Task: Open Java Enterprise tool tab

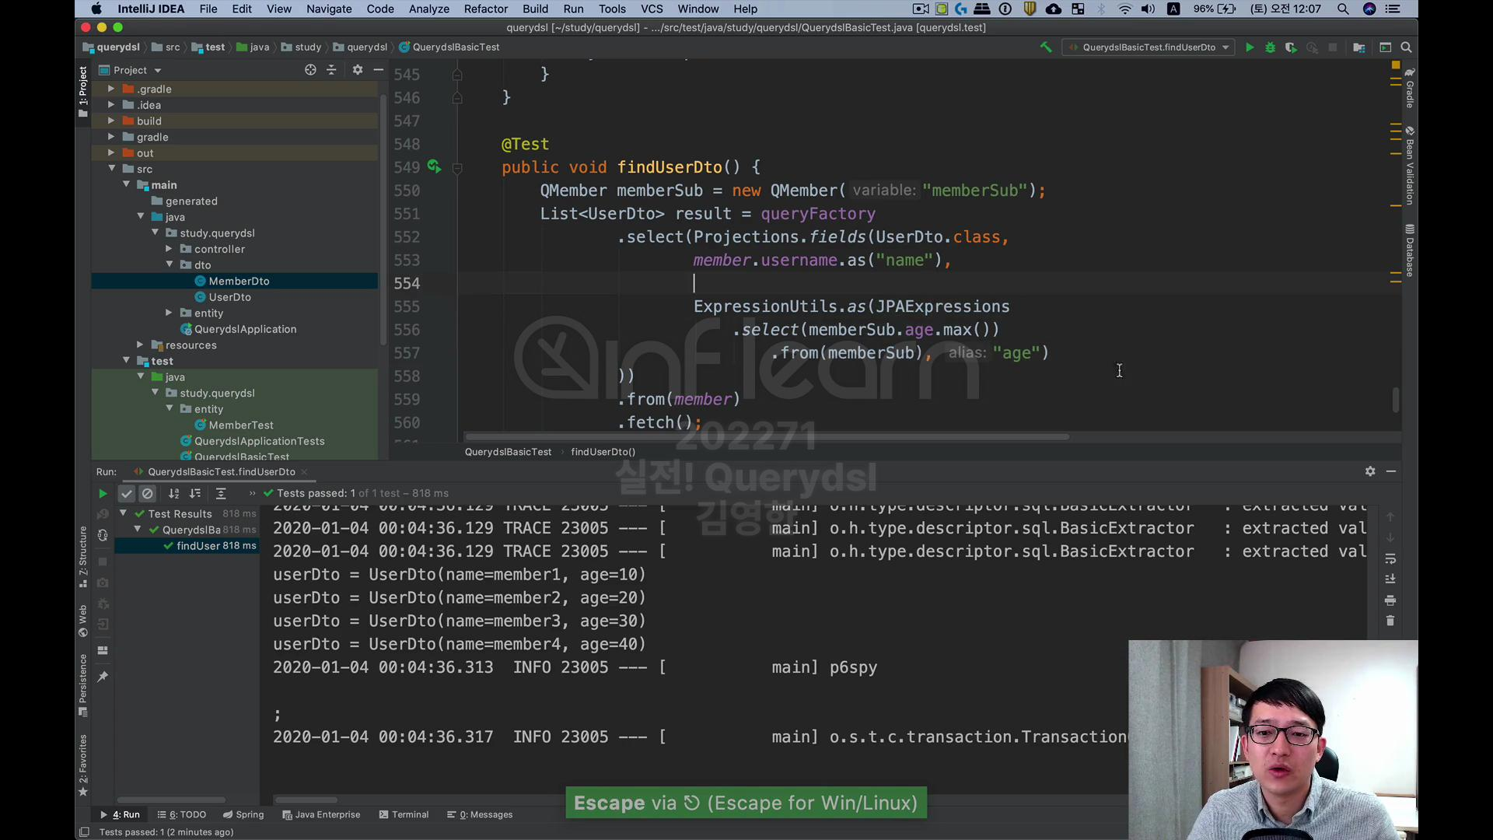Action: (x=321, y=814)
